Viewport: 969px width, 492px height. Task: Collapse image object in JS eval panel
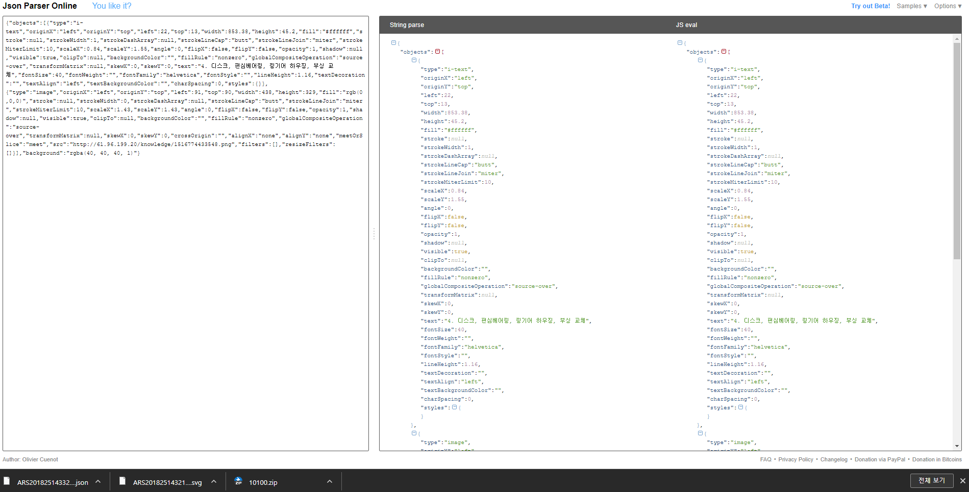point(700,433)
